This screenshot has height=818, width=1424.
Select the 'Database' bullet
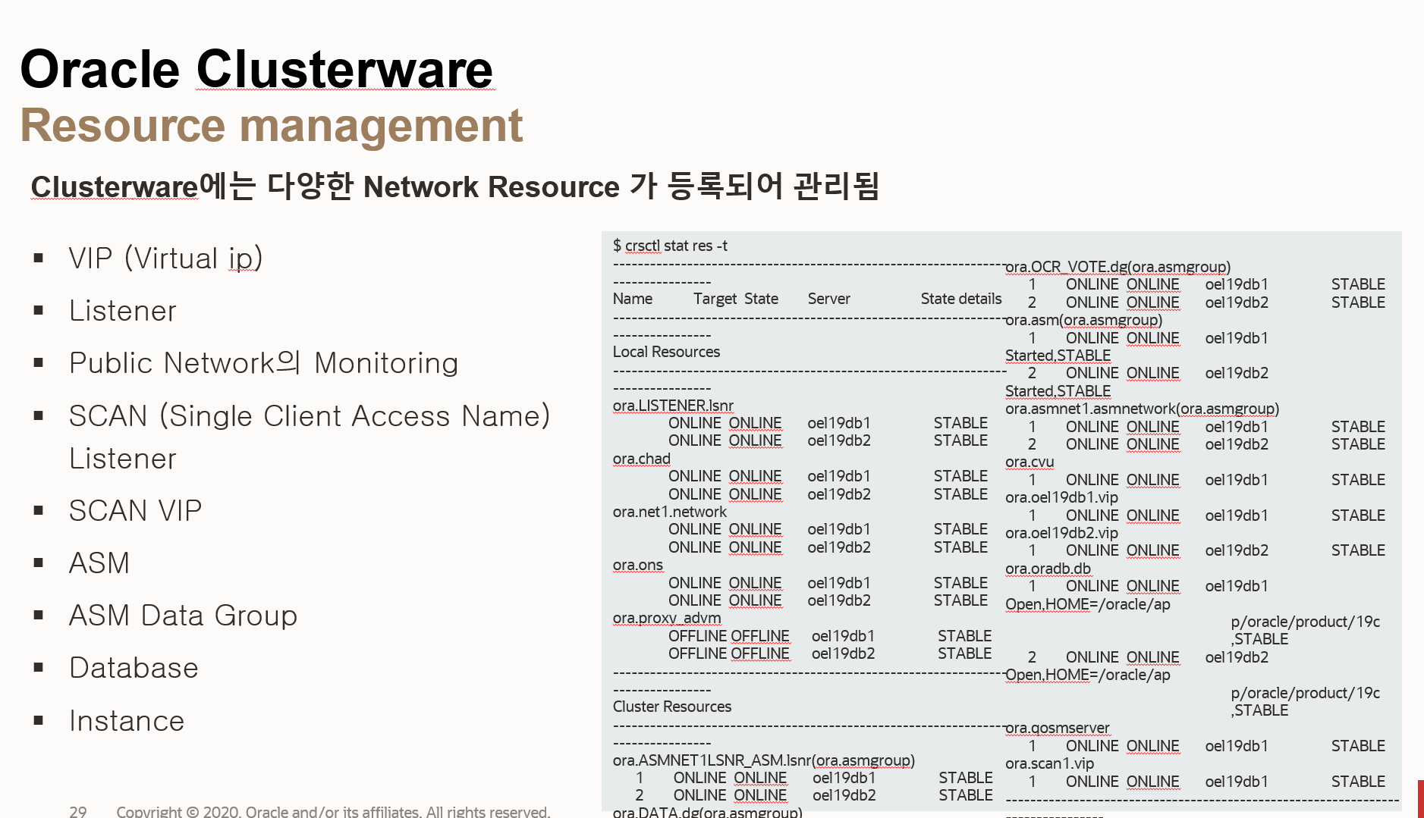pyautogui.click(x=134, y=668)
